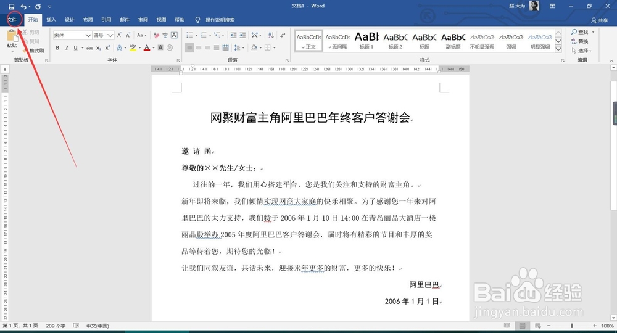This screenshot has width=617, height=333.
Task: Click the Sort (A-Z) icon
Action: [x=271, y=35]
